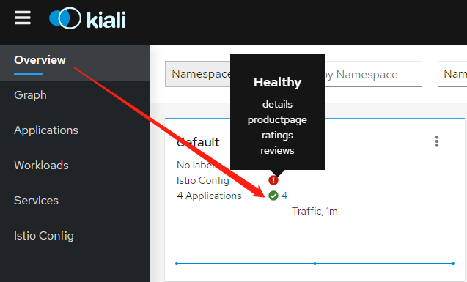Screen dimensions: 467x282
Task: Click the green healthy applications checkmark
Action: point(273,196)
